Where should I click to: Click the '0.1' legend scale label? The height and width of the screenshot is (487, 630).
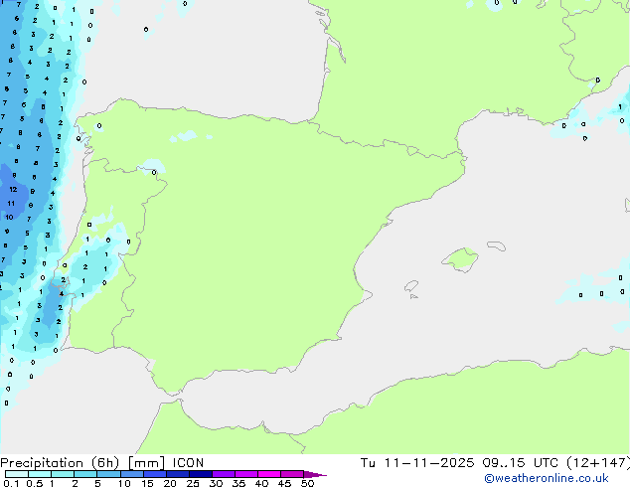[x=11, y=483]
